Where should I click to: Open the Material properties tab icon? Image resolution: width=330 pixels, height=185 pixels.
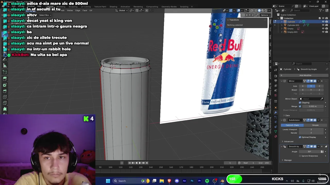click(276, 136)
